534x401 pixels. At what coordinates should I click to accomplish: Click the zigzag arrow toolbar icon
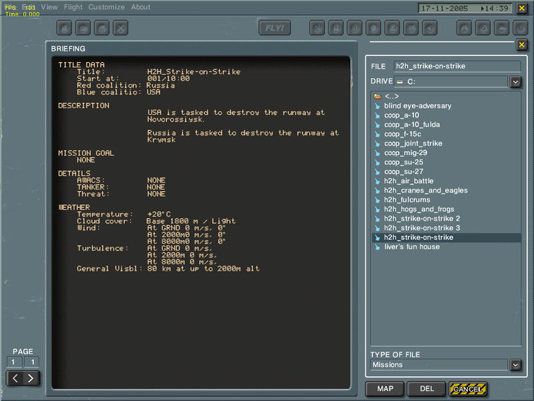[317, 28]
